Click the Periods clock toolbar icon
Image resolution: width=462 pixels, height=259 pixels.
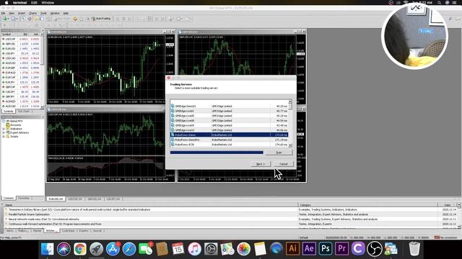179,19
